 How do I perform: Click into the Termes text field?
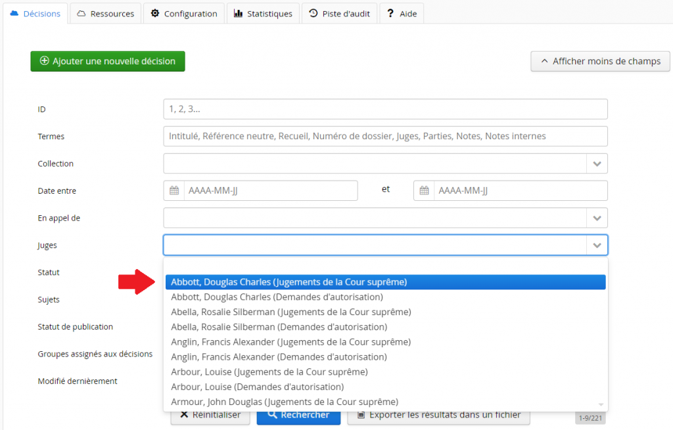pos(385,137)
